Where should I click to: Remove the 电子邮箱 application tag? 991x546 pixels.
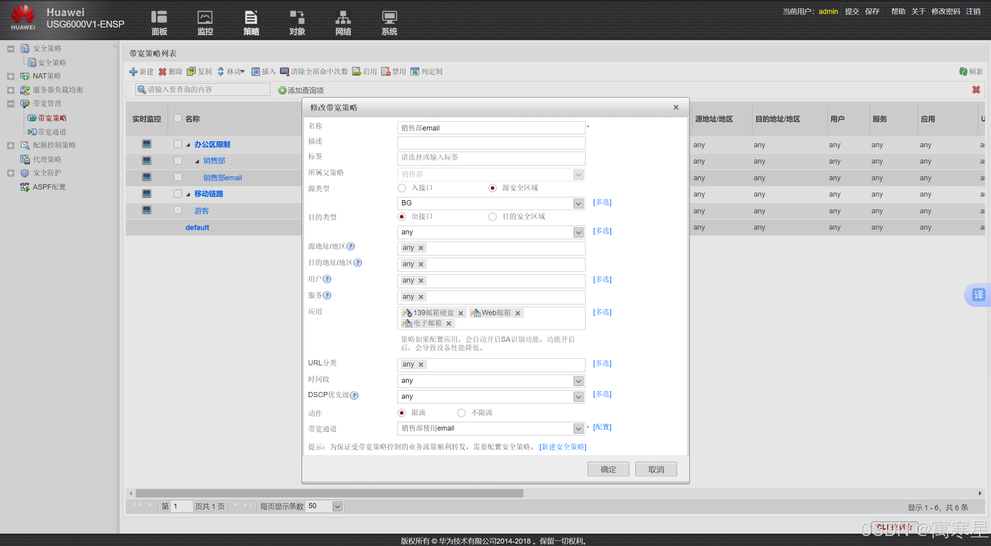pyautogui.click(x=448, y=324)
